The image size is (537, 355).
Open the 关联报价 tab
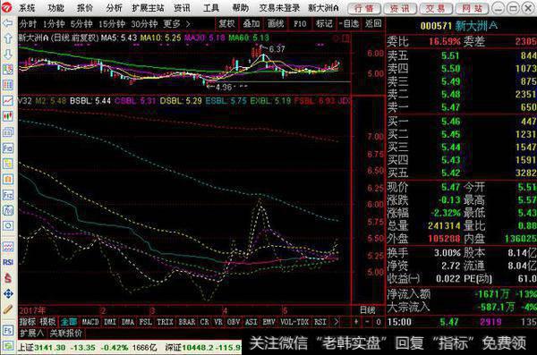point(65,333)
